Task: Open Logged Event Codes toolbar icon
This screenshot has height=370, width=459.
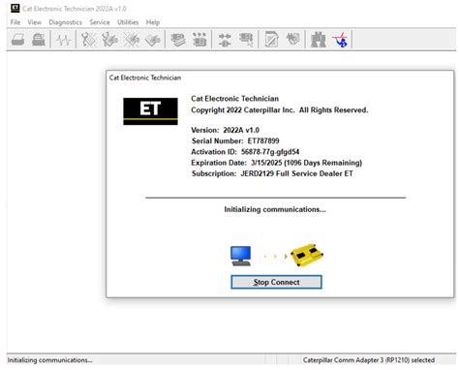Action: (x=153, y=40)
